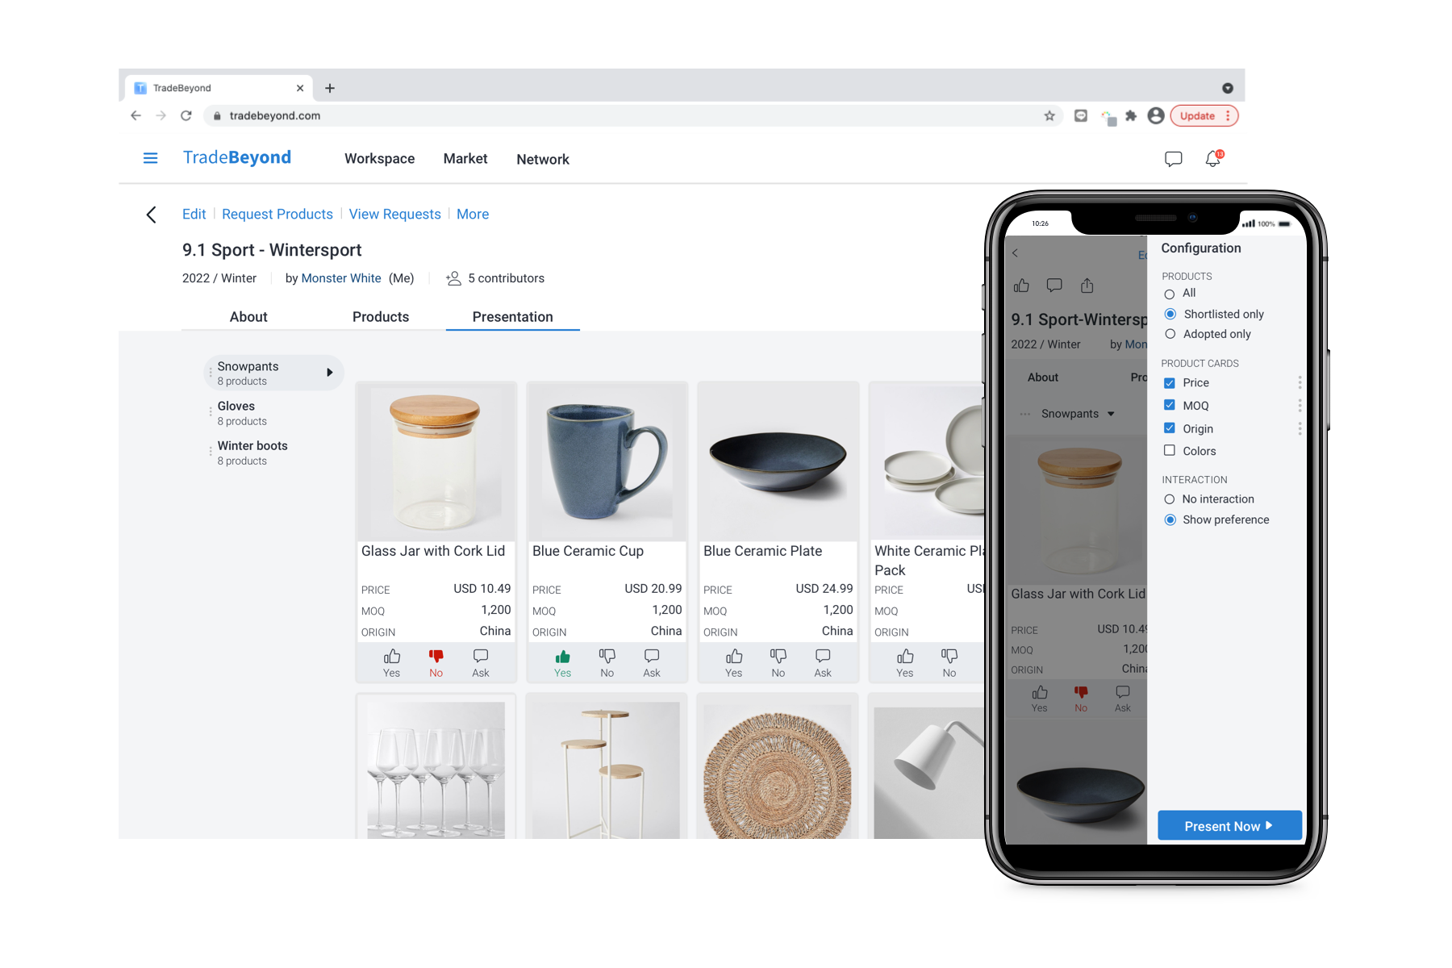Open the Market menu

click(x=465, y=159)
